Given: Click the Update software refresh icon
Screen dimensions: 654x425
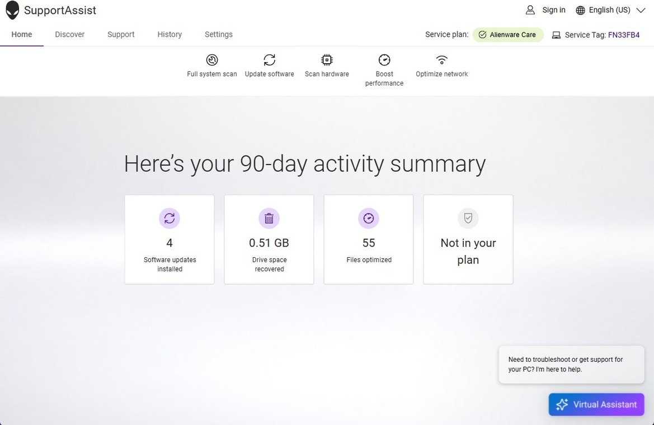Looking at the screenshot, I should [269, 60].
